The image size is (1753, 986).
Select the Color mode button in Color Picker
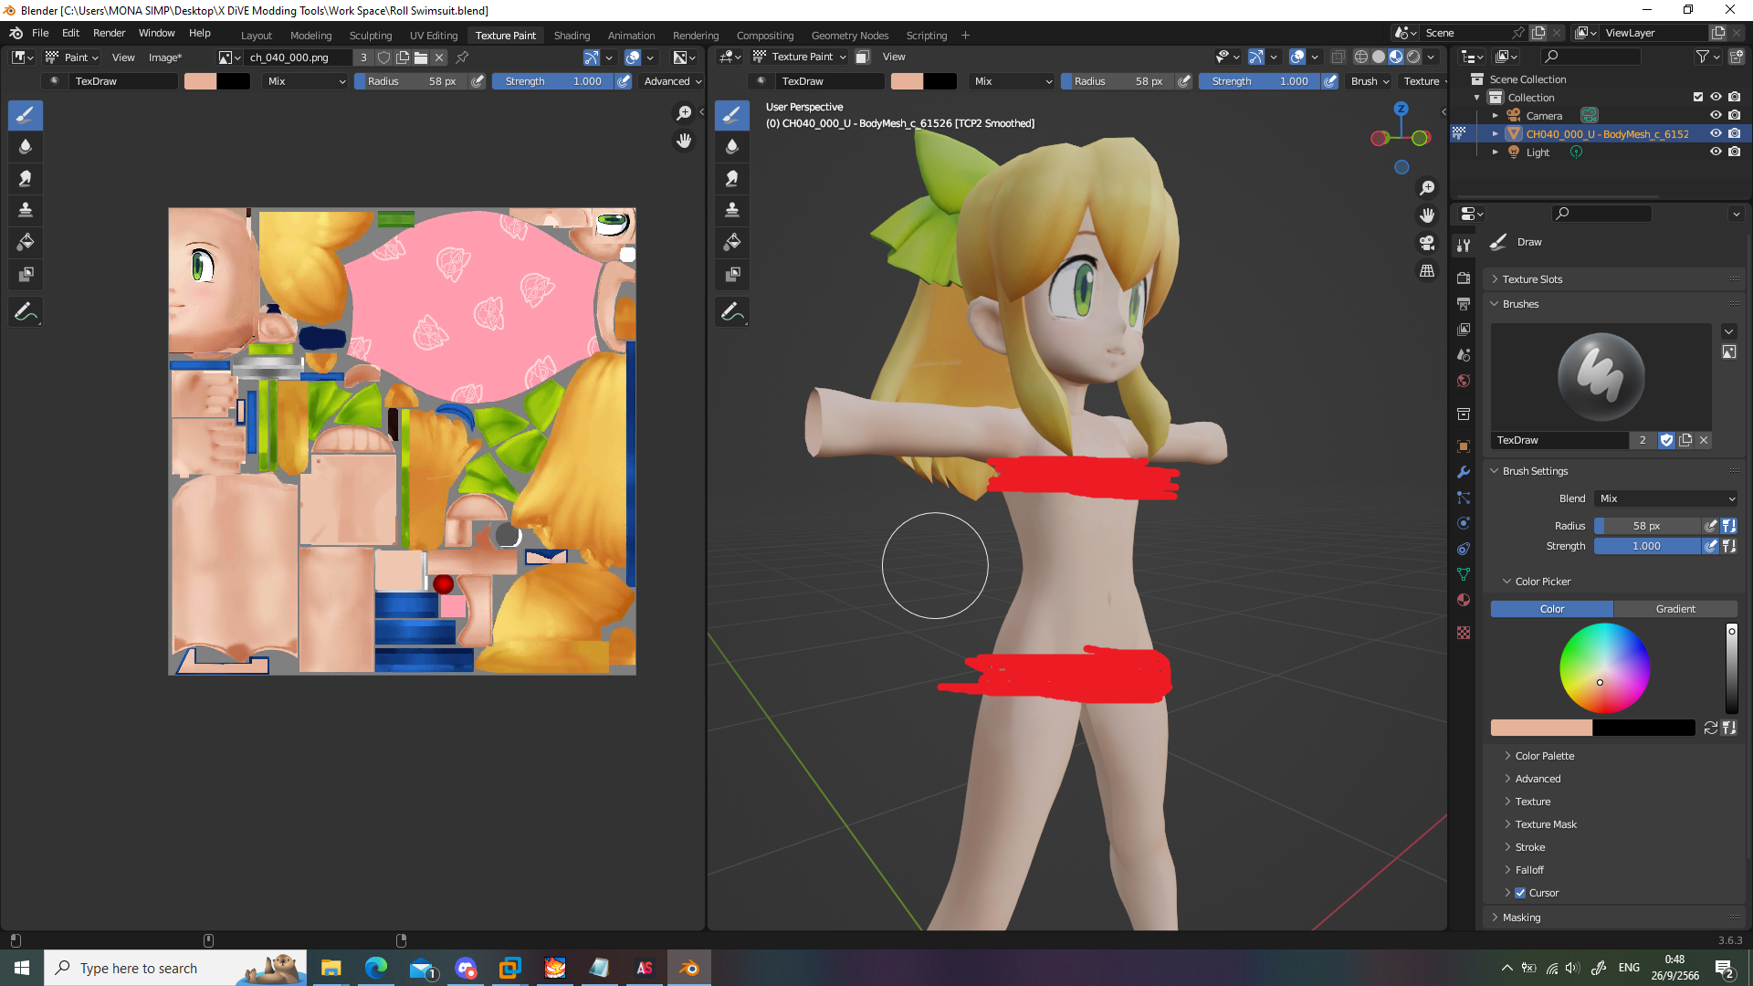pos(1551,609)
